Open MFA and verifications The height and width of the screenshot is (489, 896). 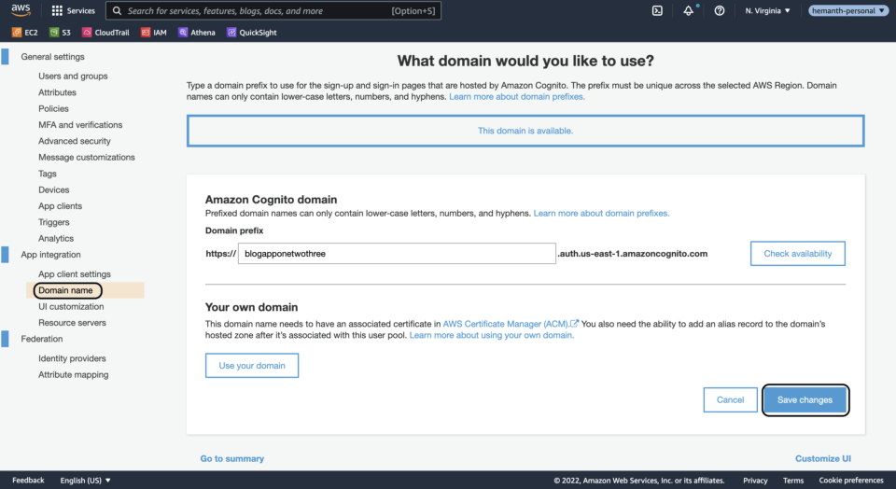[80, 124]
